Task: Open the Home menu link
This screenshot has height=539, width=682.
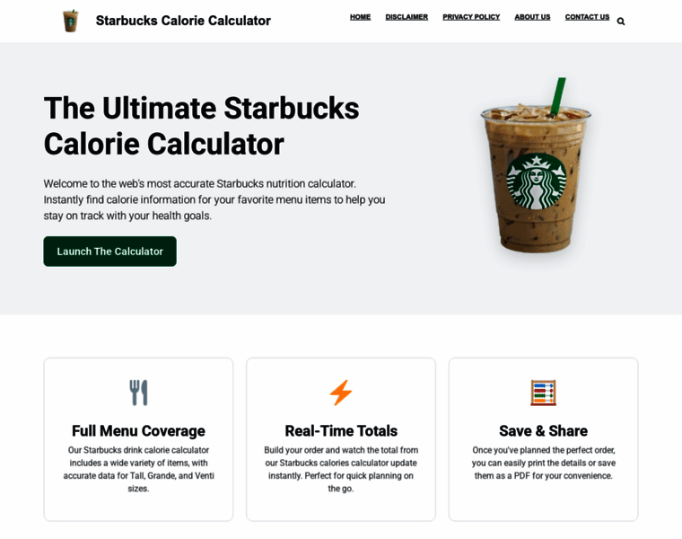Action: (360, 17)
